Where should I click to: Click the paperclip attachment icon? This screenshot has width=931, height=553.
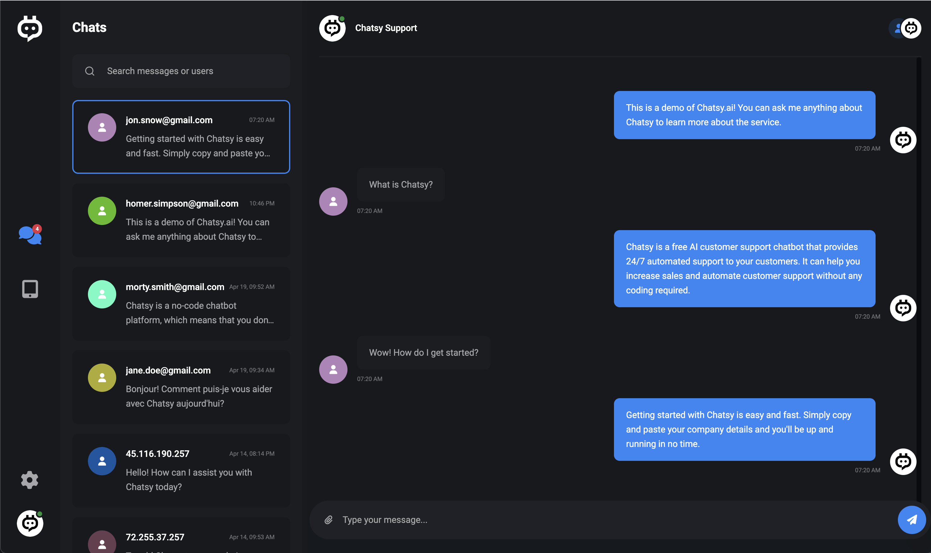[x=328, y=520]
